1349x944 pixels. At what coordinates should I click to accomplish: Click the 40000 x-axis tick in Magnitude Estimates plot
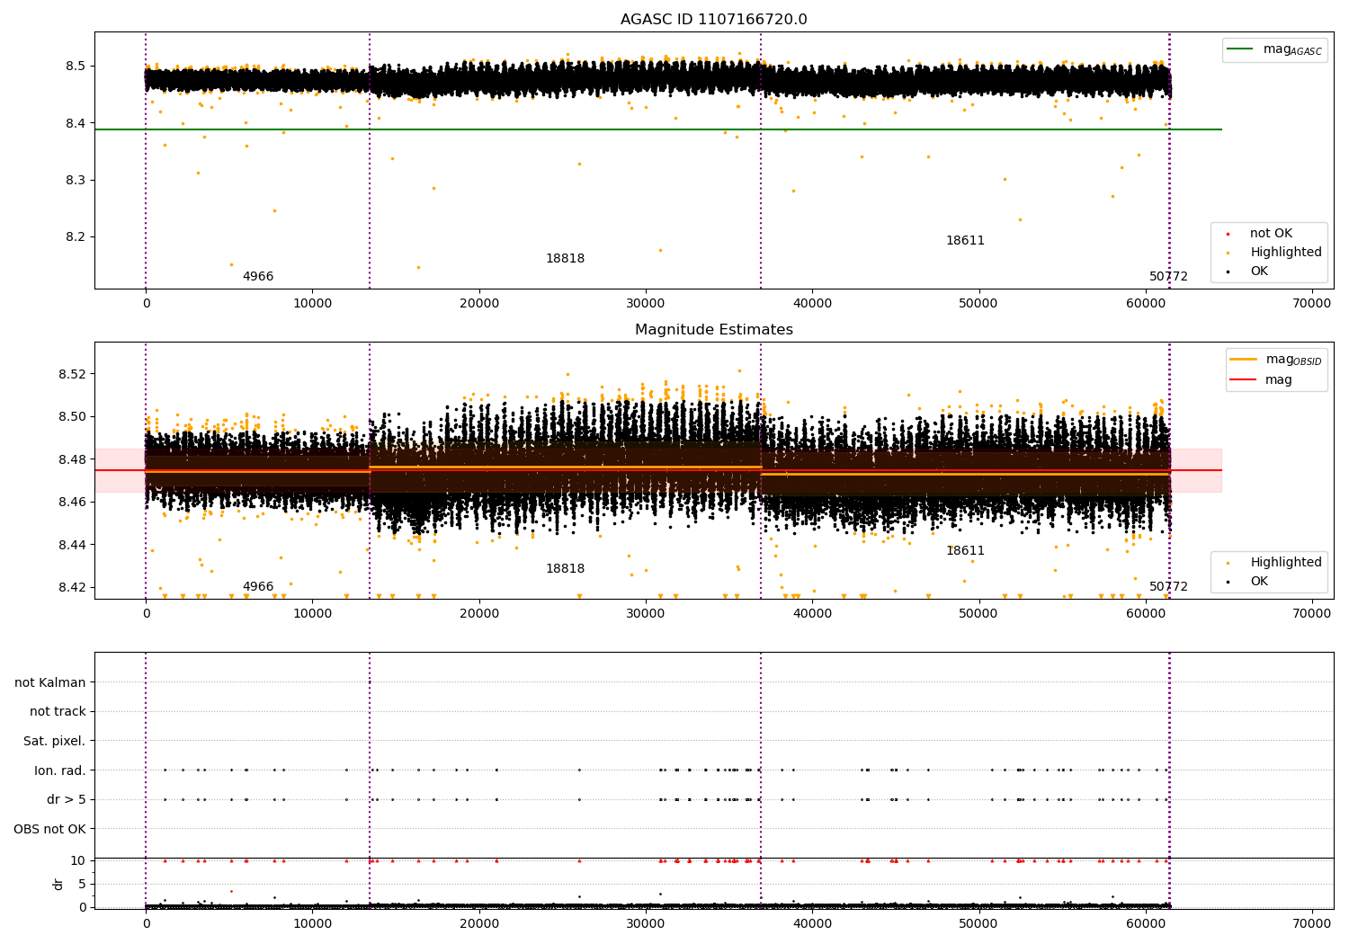812,614
